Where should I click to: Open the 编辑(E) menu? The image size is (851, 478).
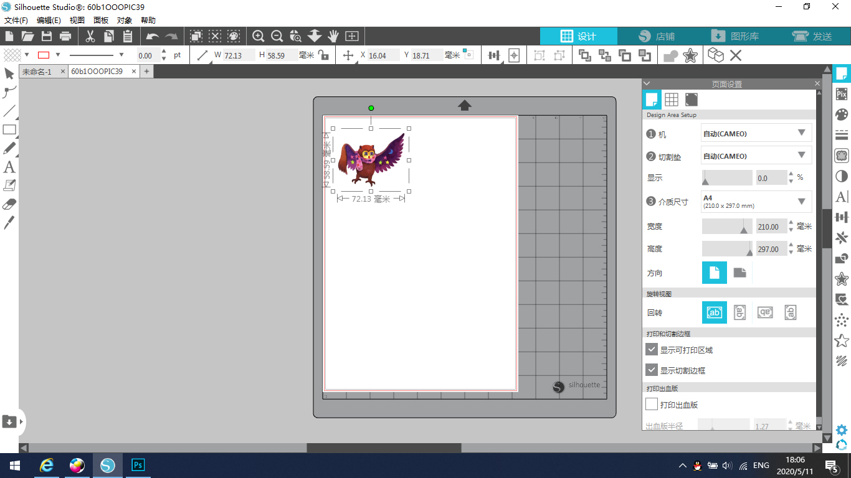(49, 20)
